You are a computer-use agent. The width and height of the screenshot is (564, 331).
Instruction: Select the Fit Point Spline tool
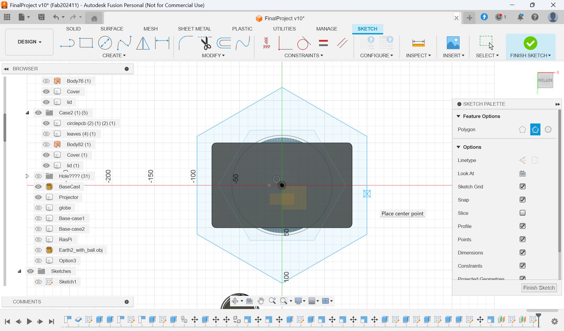pos(124,43)
